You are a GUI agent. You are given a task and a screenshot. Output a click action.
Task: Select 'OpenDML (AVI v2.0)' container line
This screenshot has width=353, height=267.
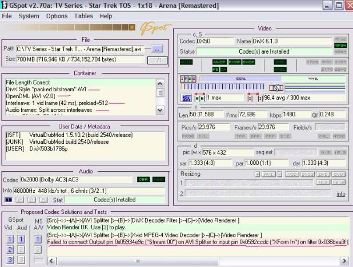pos(30,96)
